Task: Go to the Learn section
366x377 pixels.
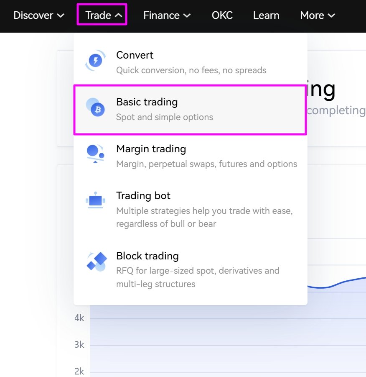Action: point(266,15)
